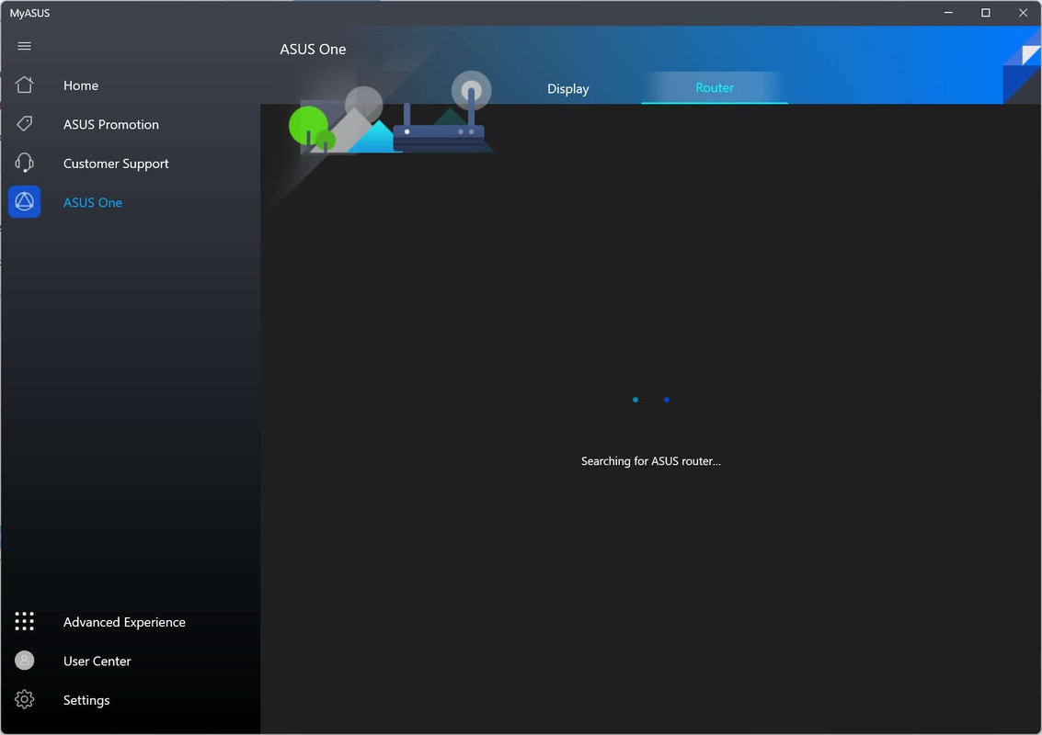Click the 'Searching for ASUS router...' text

click(x=650, y=461)
